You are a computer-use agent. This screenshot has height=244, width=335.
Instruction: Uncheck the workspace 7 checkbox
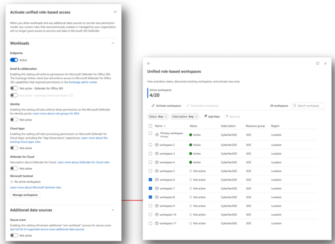pyautogui.click(x=150, y=189)
